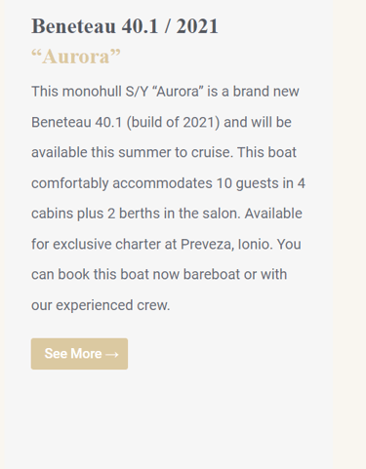This screenshot has height=469, width=366.
Task: Click the "S/Y" abbreviation in first line
Action: (137, 92)
